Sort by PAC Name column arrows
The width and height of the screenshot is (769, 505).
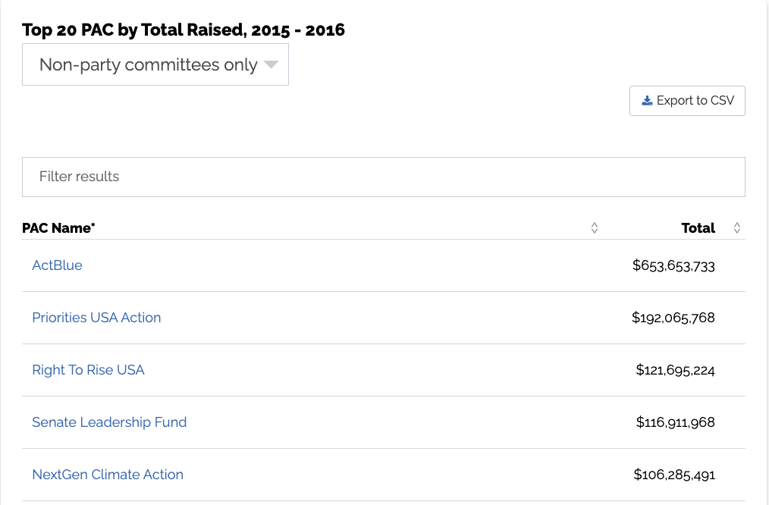click(x=595, y=228)
